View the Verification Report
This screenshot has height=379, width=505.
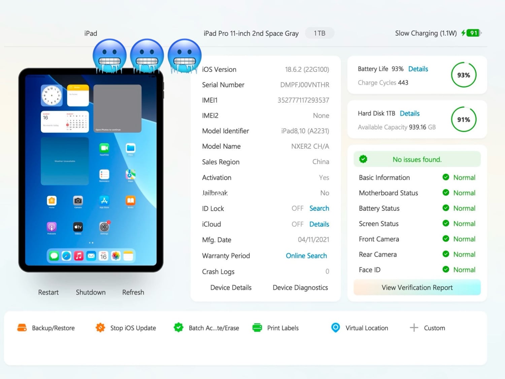click(417, 287)
